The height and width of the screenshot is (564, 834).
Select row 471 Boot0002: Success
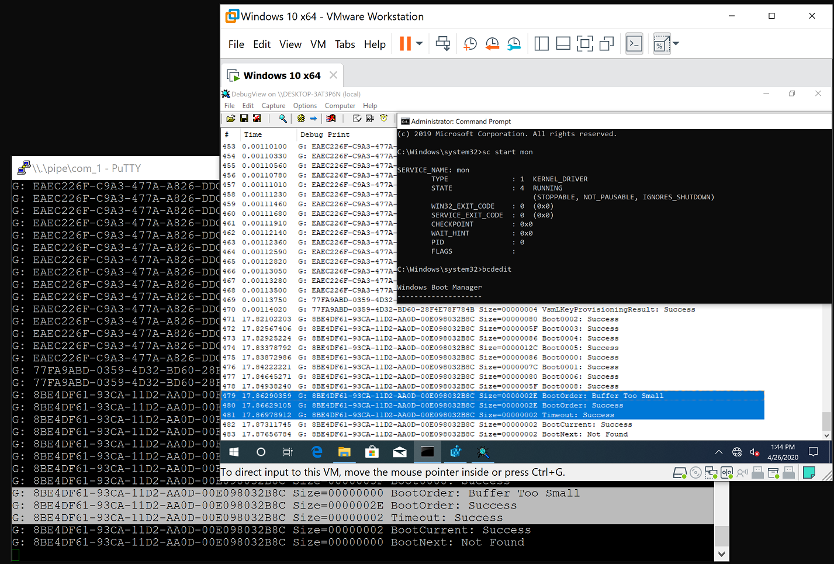[492, 319]
